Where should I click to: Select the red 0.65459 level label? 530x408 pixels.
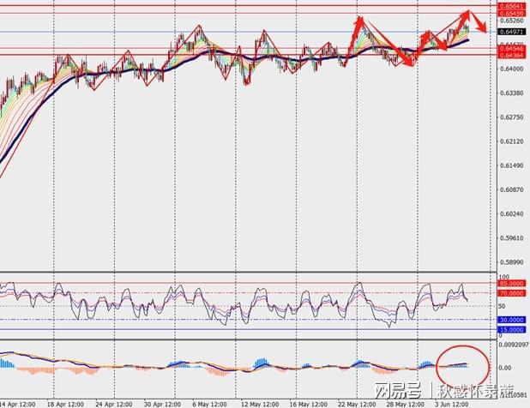511,13
